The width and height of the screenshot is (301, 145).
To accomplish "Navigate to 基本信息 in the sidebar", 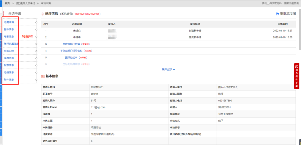I will (x=9, y=29).
